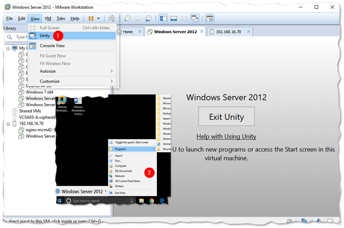Open the Edit menu
Viewport: 344px width, 228px height.
click(x=21, y=19)
